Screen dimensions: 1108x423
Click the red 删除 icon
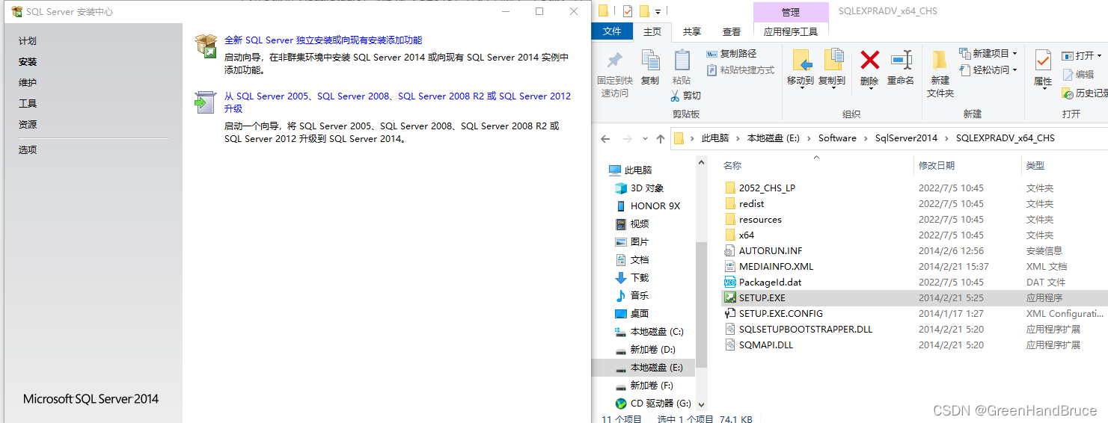tap(869, 60)
